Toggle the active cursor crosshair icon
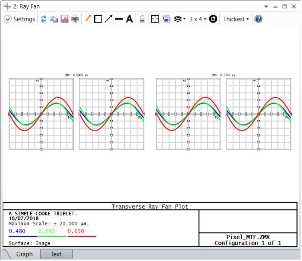The image size is (302, 261). [155, 19]
